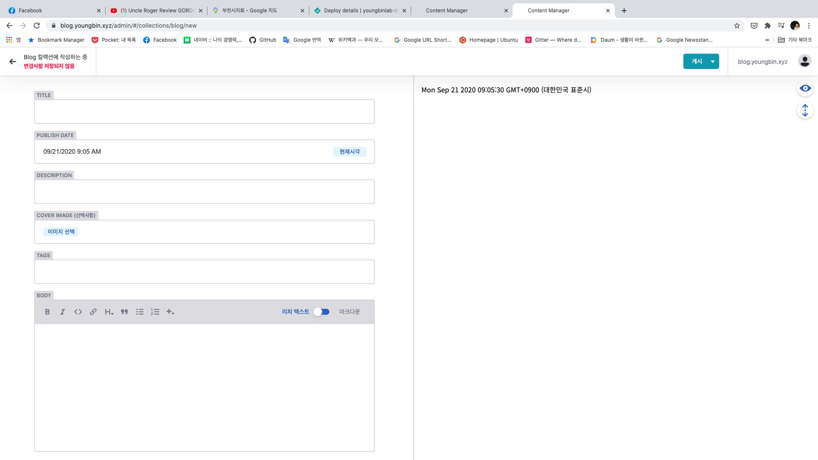
Task: Create a bulleted list
Action: point(140,312)
